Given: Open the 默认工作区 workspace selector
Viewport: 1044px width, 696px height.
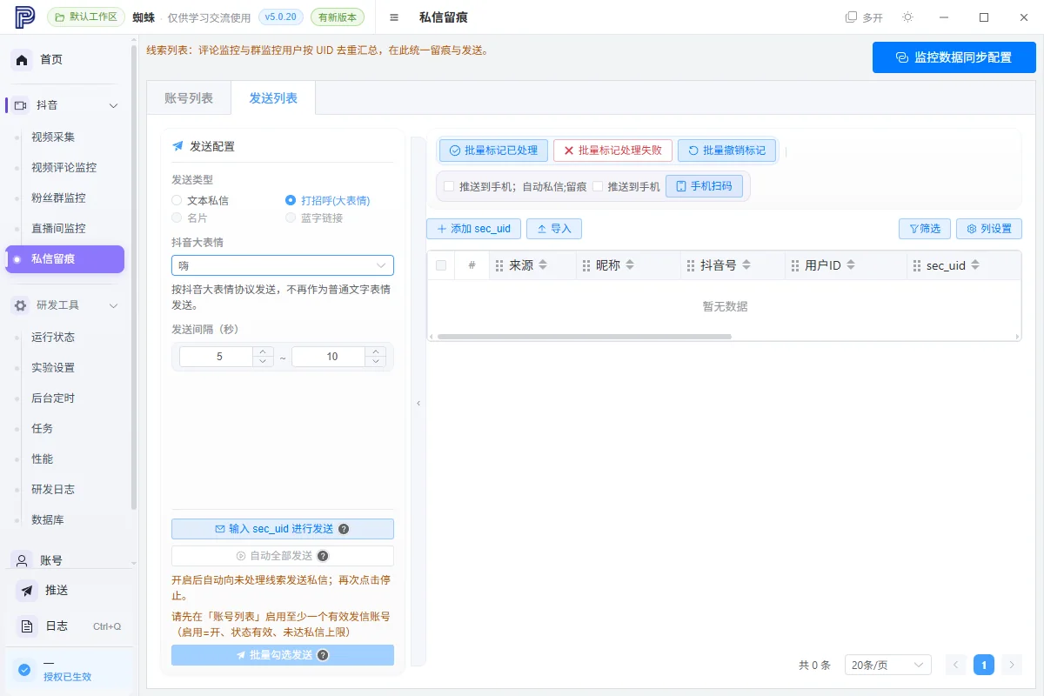Looking at the screenshot, I should click(84, 17).
